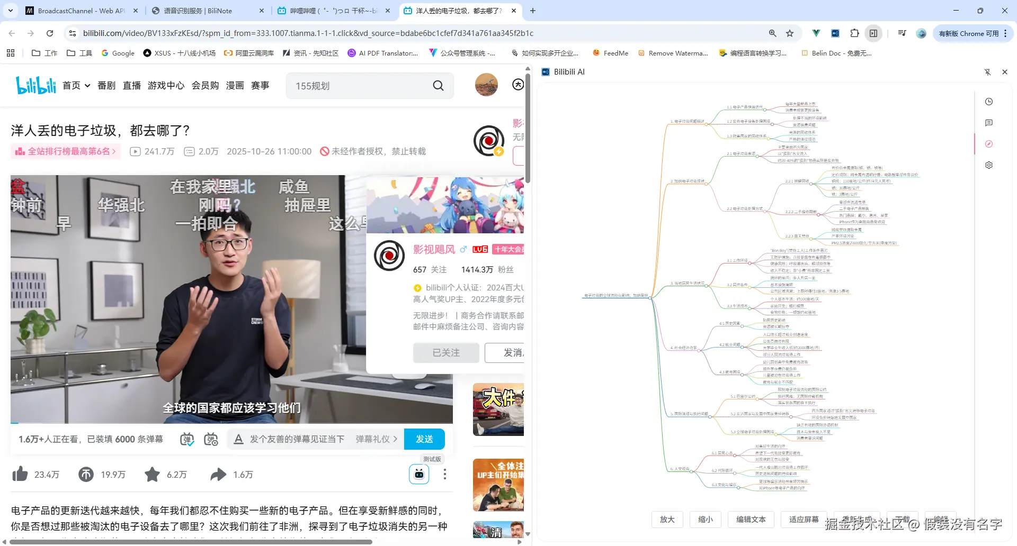Give a coin using the coin icon
The image size is (1017, 546).
tap(86, 474)
